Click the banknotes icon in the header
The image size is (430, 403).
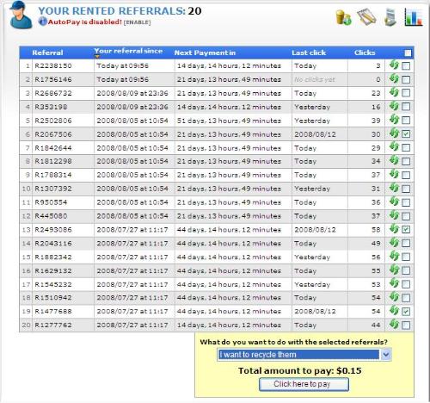366,17
